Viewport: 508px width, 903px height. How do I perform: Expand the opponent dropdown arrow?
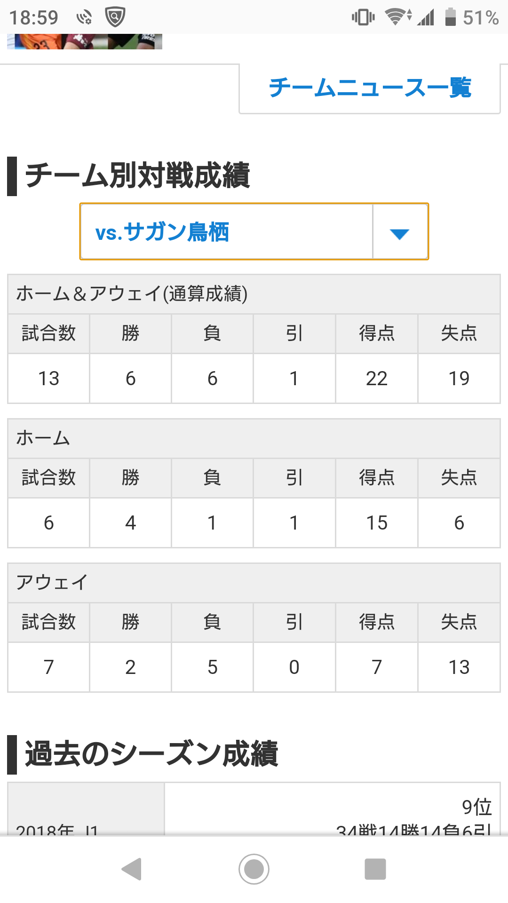pyautogui.click(x=400, y=232)
